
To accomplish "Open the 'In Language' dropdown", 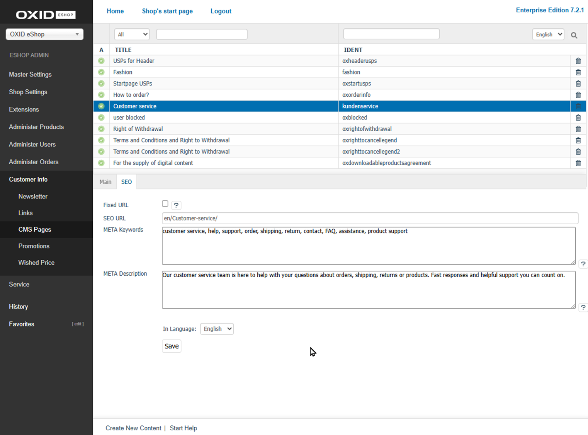I will coord(217,329).
